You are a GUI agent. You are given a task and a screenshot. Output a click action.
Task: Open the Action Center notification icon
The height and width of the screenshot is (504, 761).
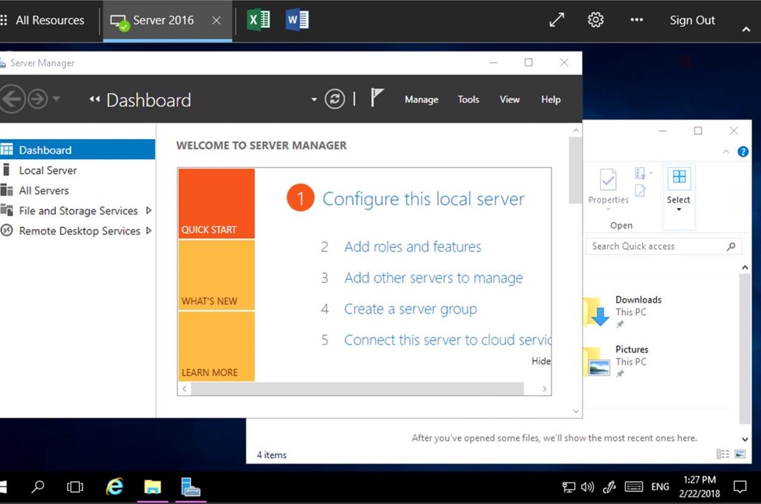point(740,487)
